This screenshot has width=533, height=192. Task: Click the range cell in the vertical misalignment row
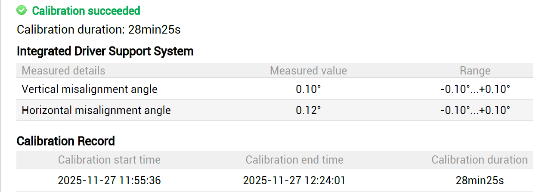click(475, 89)
